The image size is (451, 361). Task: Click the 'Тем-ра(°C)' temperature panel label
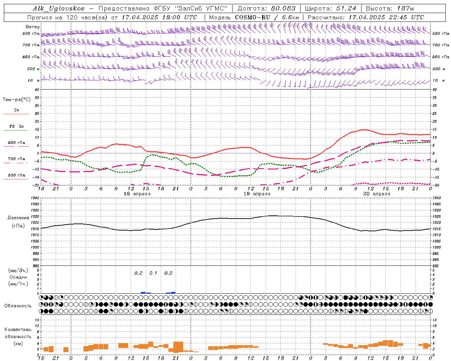(17, 99)
